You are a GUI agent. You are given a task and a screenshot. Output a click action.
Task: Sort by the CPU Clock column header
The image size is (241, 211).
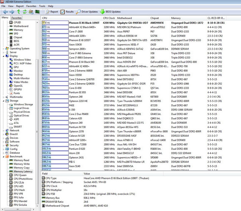109,18
